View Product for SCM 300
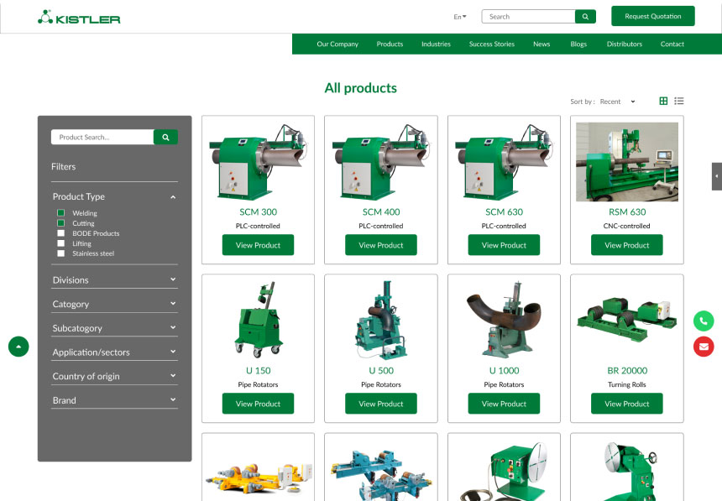722x501 pixels. (x=258, y=244)
